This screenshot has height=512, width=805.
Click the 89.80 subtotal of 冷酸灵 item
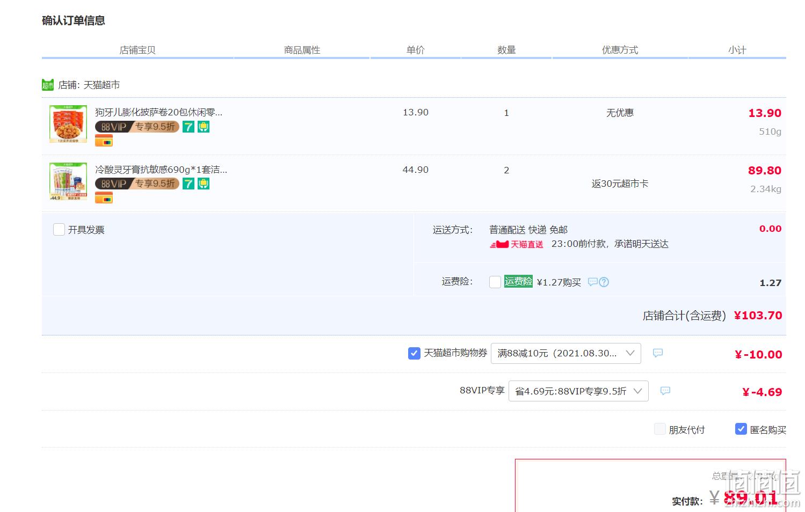click(x=765, y=170)
